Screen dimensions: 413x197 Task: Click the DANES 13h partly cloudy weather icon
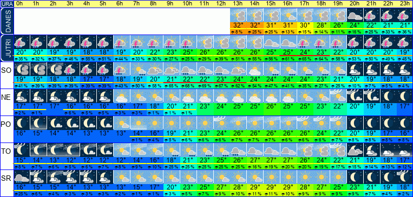(x=238, y=15)
